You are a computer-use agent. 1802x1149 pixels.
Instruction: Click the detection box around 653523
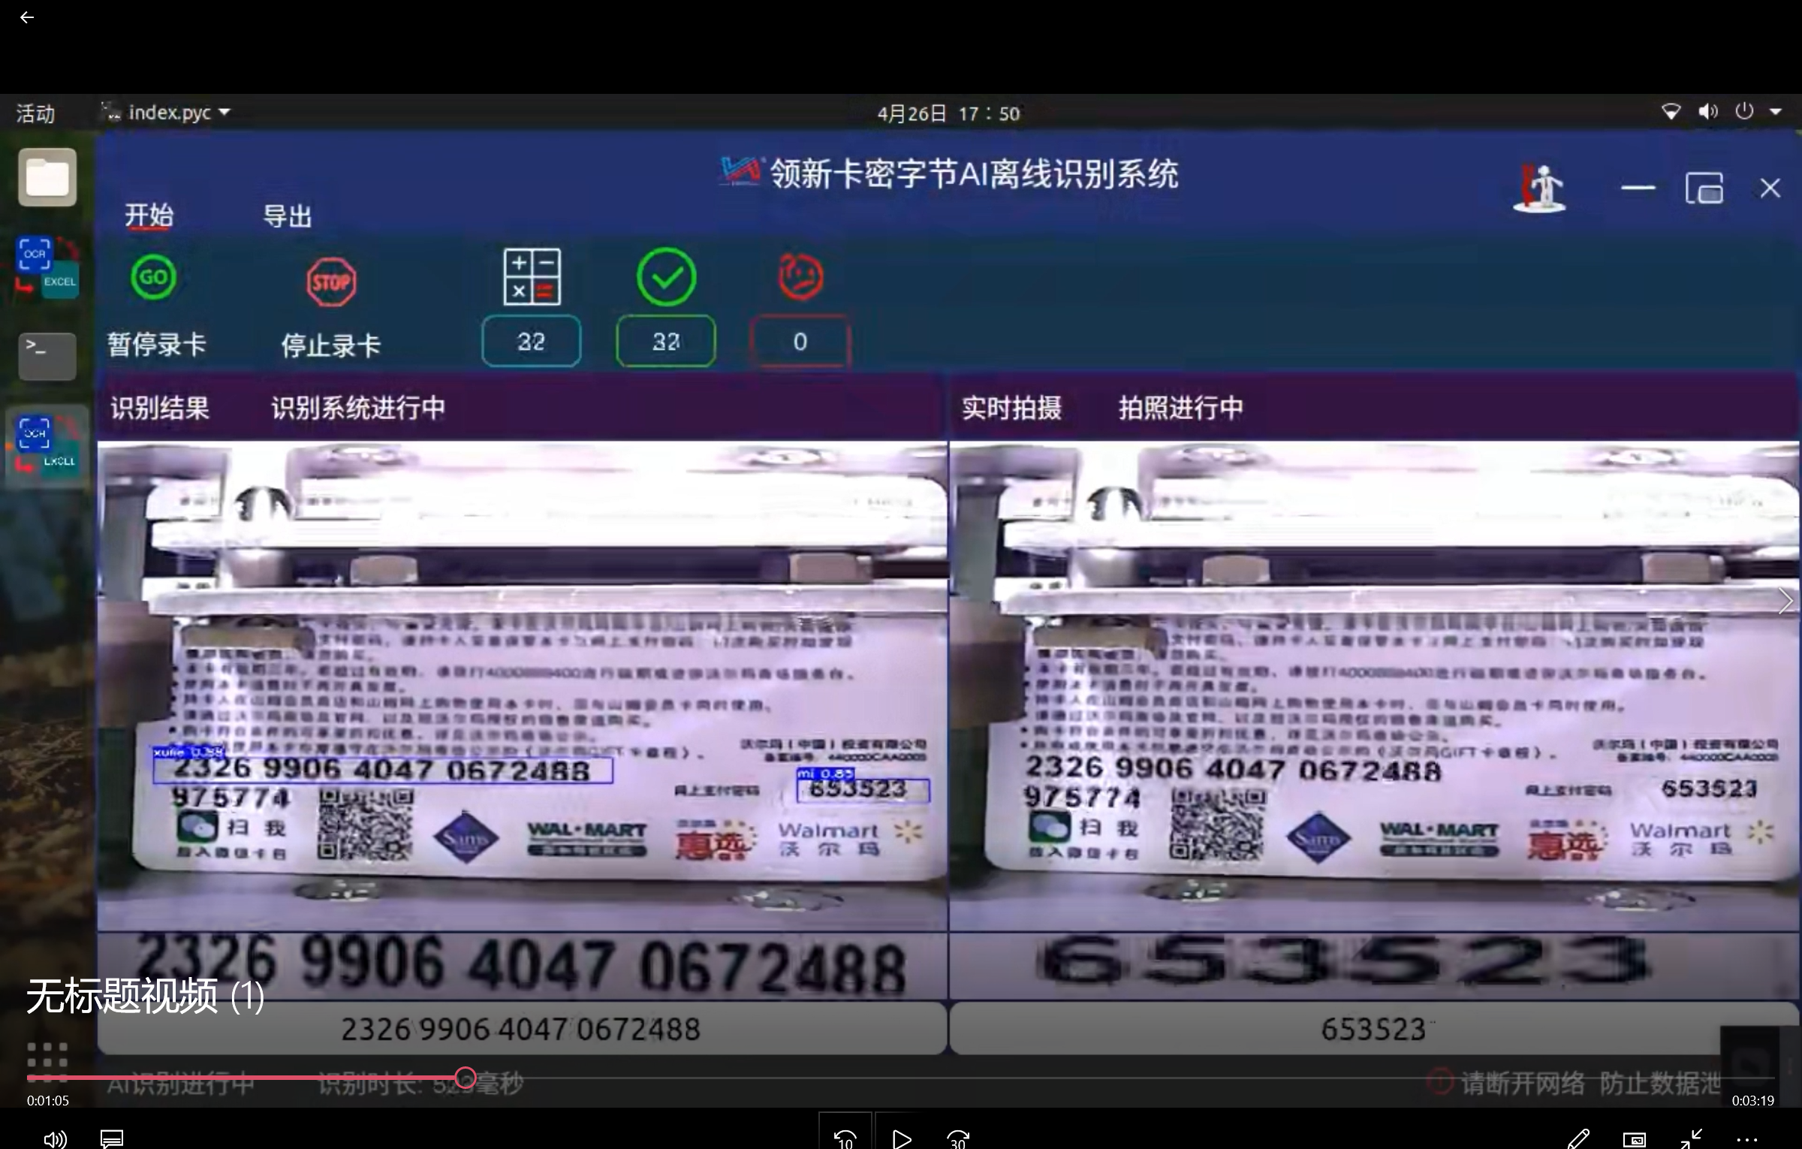863,790
